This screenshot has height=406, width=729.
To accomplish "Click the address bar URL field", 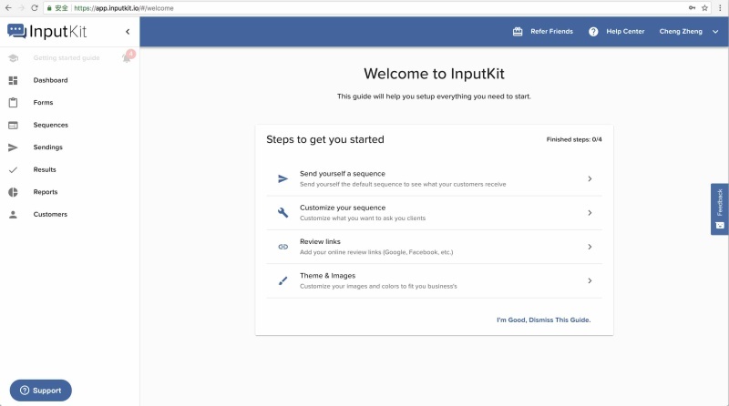I will click(x=376, y=8).
